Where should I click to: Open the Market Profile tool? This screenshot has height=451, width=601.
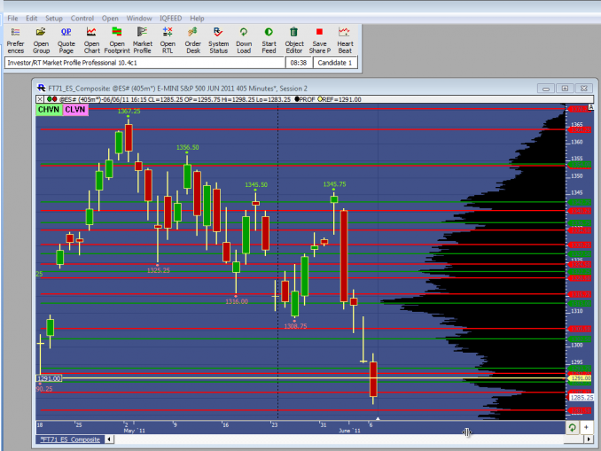[142, 39]
